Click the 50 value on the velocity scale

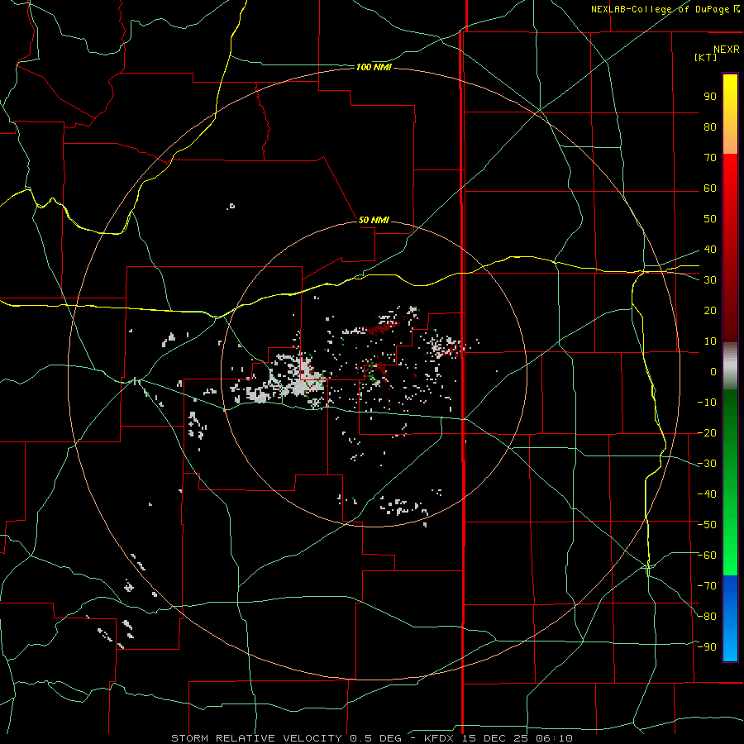tap(710, 219)
